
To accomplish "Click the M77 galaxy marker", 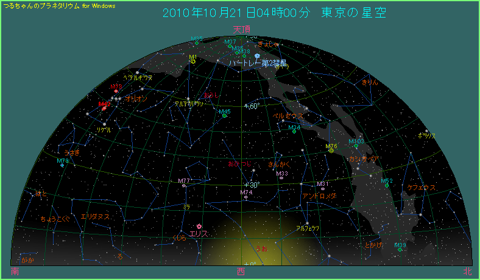I will pyautogui.click(x=184, y=185).
